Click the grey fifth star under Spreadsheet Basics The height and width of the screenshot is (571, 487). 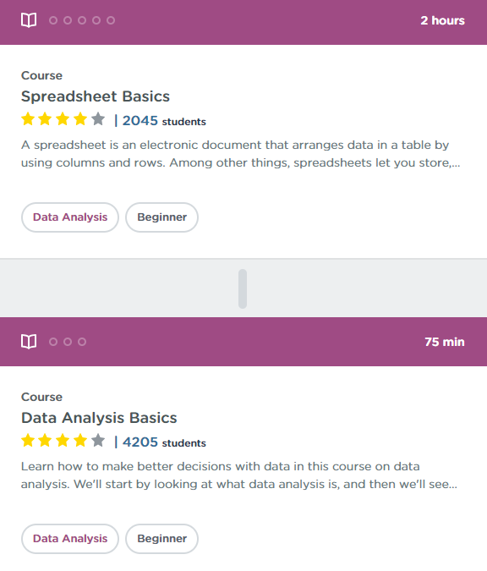[98, 119]
